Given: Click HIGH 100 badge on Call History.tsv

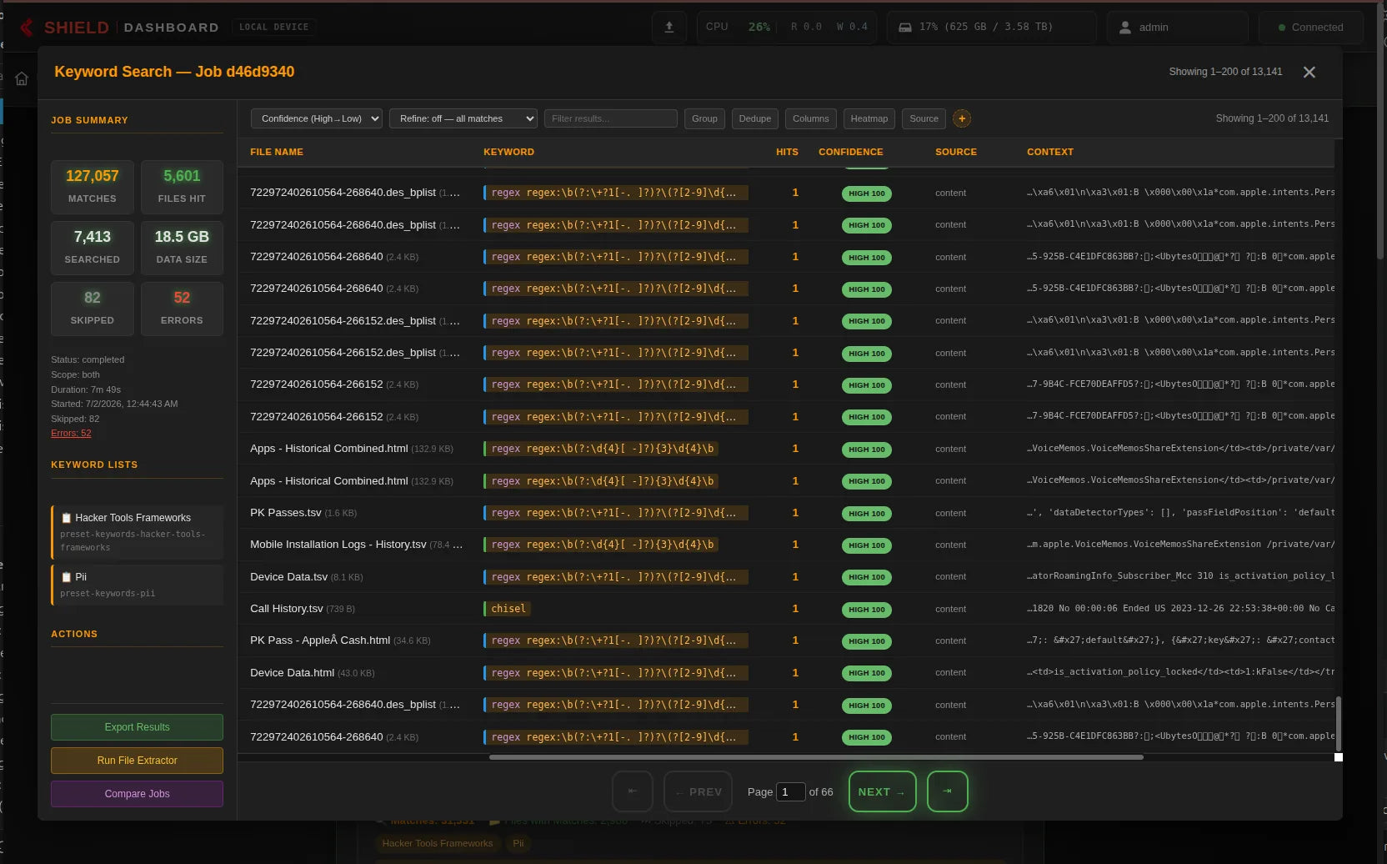Looking at the screenshot, I should (x=867, y=610).
